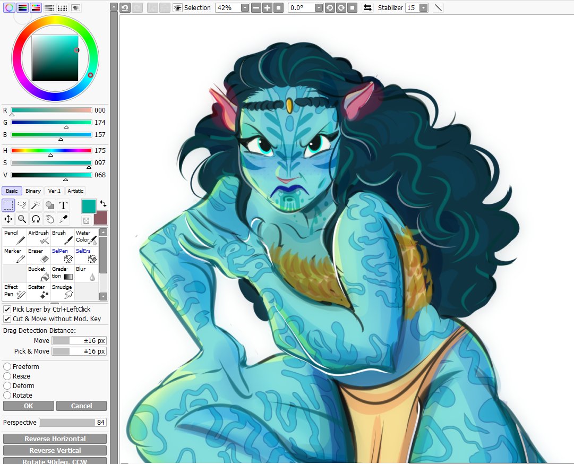This screenshot has height=464, width=574.
Task: Switch to the Basic tool tab
Action: pyautogui.click(x=12, y=191)
